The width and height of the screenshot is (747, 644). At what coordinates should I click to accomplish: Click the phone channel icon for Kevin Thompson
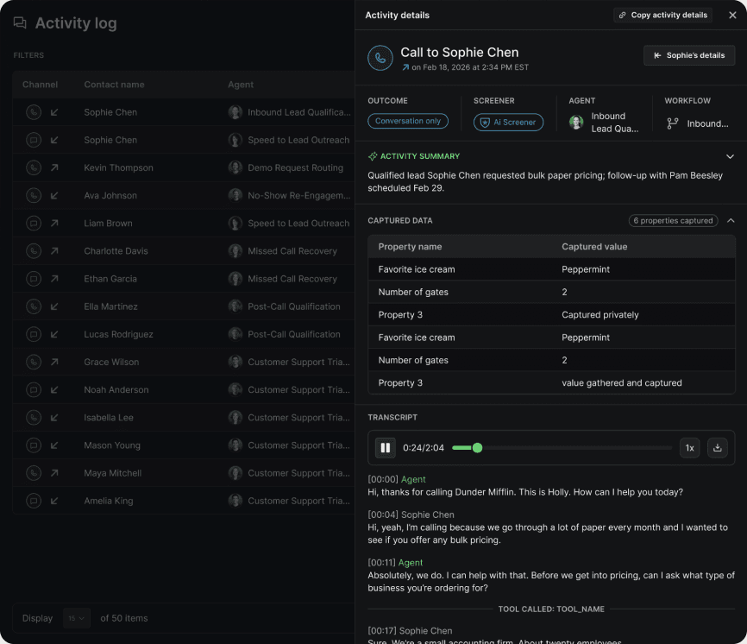34,167
